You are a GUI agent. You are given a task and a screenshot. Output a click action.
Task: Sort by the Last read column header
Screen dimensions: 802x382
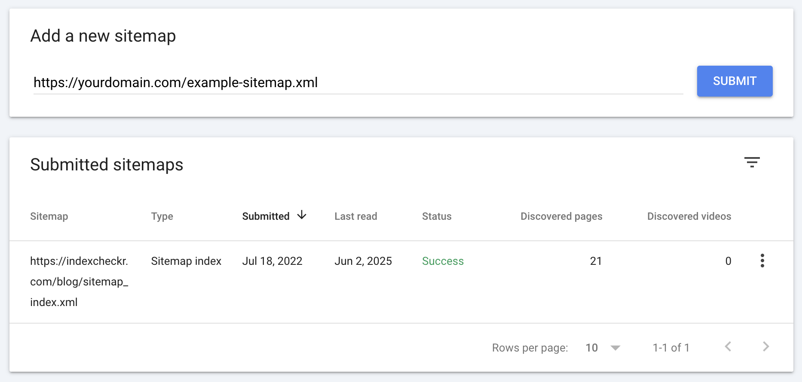point(356,216)
